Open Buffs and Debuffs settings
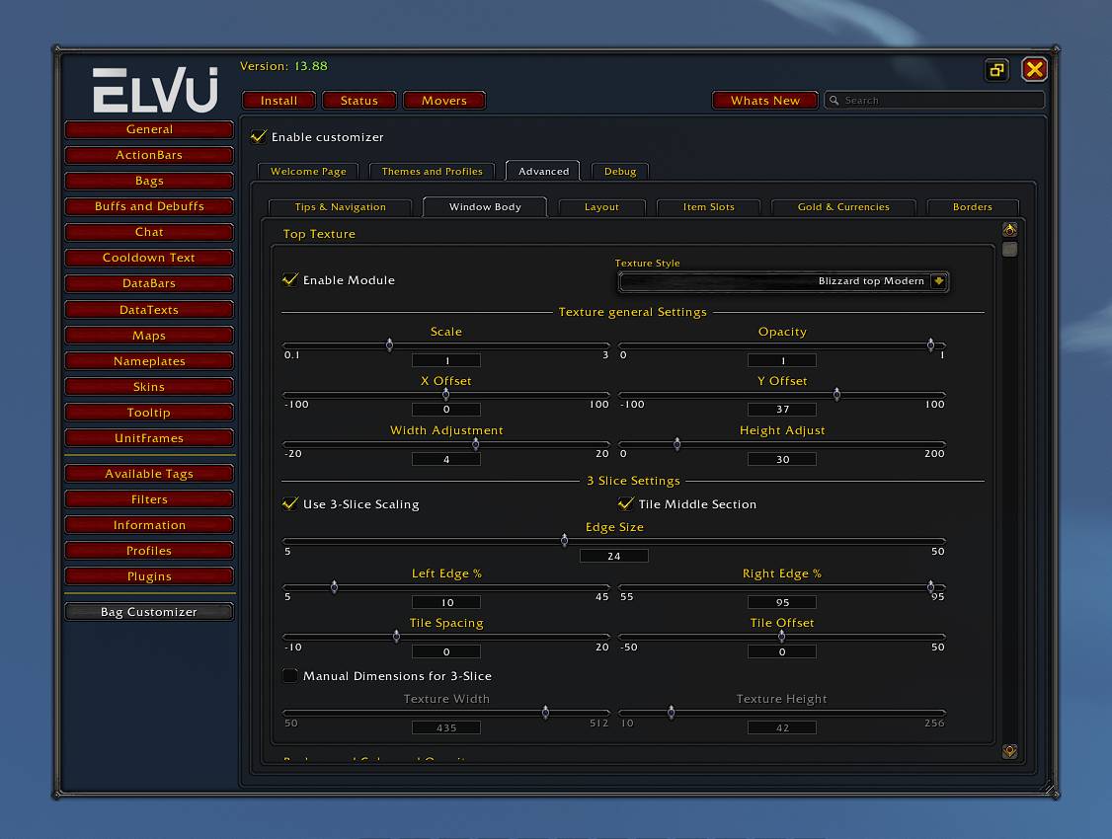 (x=149, y=206)
